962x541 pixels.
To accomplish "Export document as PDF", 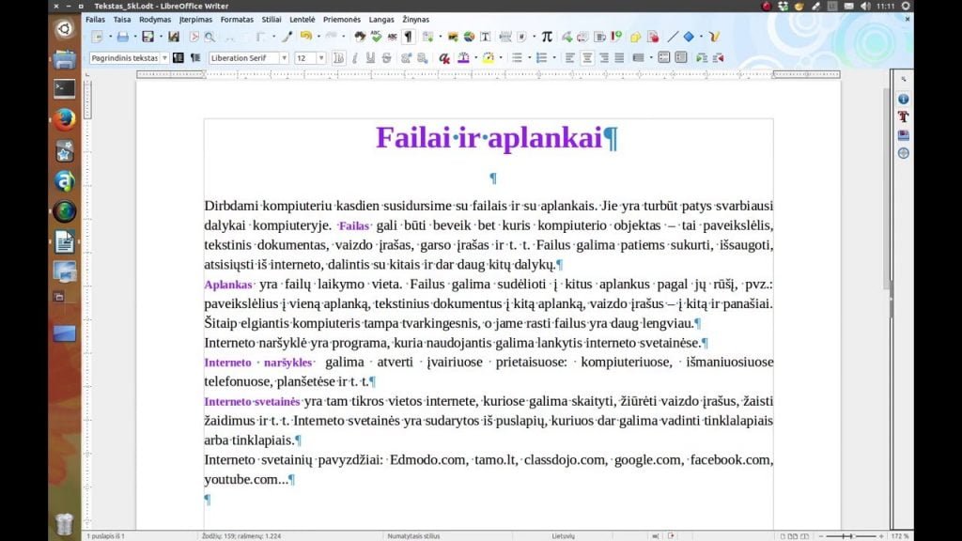I will 194,37.
